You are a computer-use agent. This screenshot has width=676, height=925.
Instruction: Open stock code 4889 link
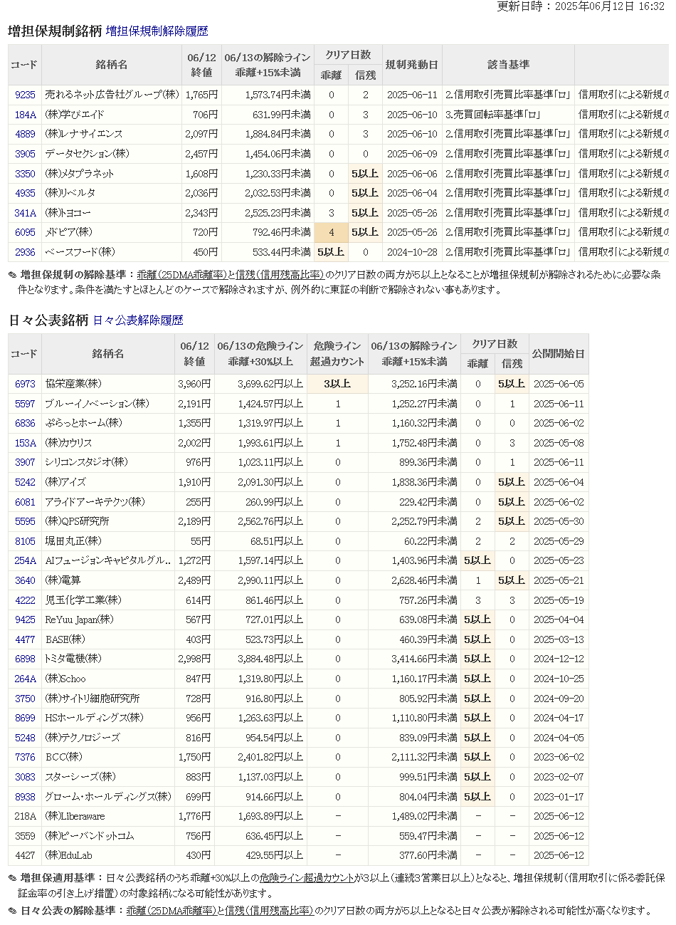pyautogui.click(x=25, y=134)
